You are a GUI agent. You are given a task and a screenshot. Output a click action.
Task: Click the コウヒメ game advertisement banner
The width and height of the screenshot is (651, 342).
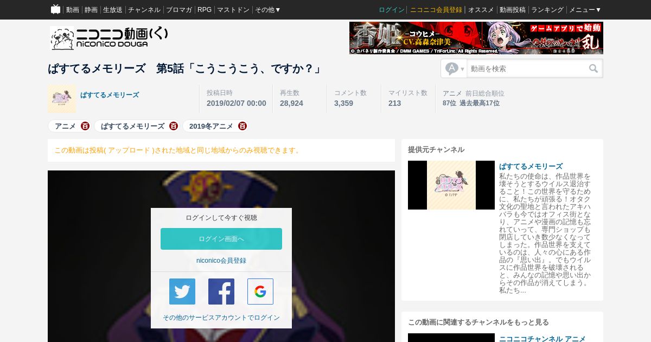tap(476, 38)
